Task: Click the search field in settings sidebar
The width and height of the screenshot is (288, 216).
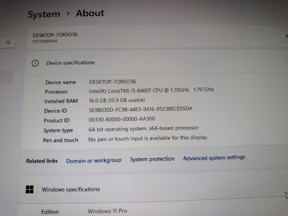Action: pos(7,43)
